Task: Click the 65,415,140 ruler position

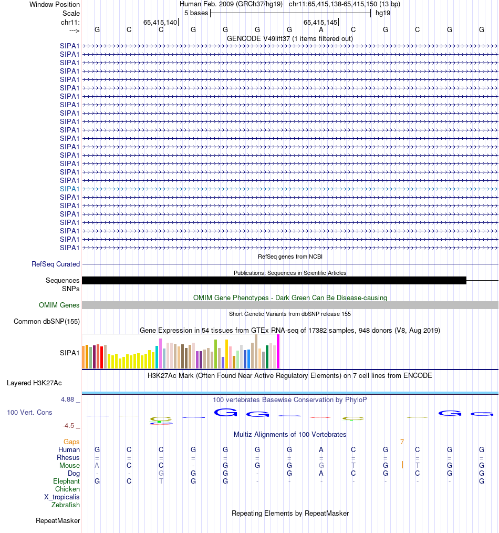Action: (x=160, y=23)
